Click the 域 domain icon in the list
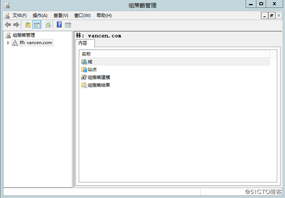 84,62
